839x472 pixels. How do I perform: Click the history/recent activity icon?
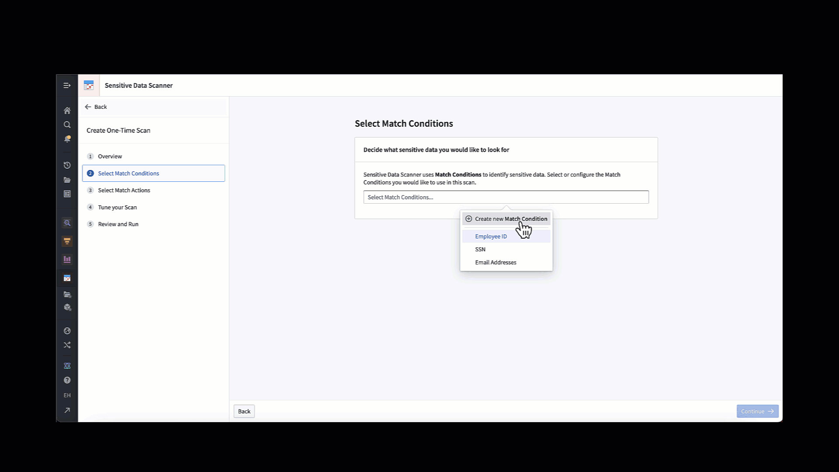pyautogui.click(x=67, y=165)
